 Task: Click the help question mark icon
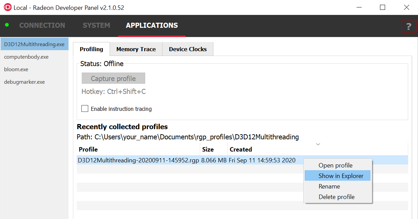click(x=408, y=26)
